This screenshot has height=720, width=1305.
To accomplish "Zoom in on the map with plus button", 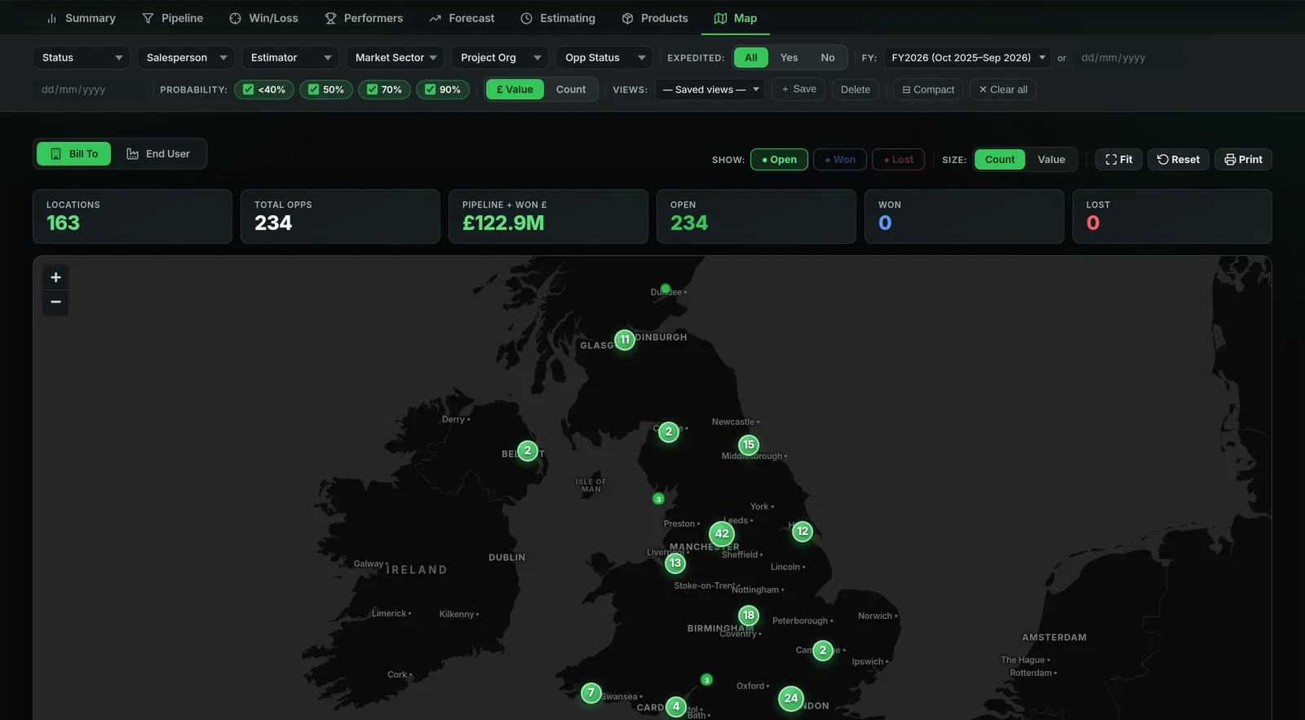I will click(55, 277).
